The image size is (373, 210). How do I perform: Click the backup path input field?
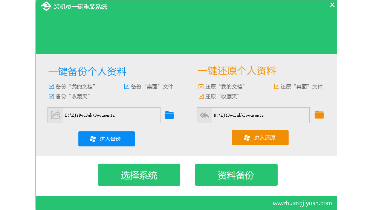[111, 115]
